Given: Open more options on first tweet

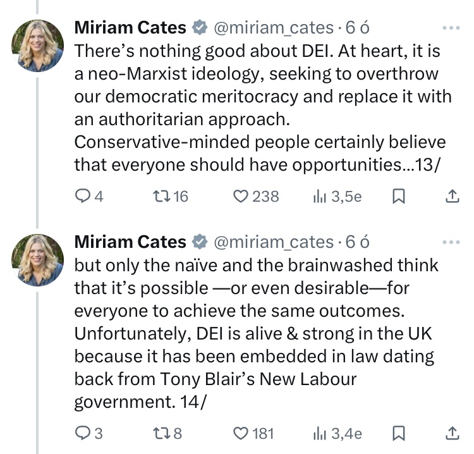Looking at the screenshot, I should point(452,28).
